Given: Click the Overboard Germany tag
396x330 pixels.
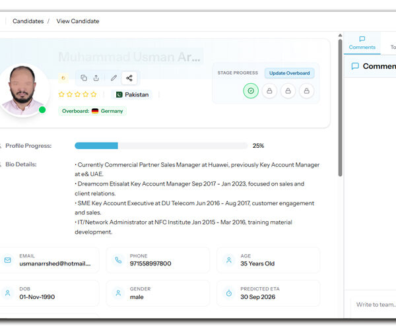Looking at the screenshot, I should 92,111.
